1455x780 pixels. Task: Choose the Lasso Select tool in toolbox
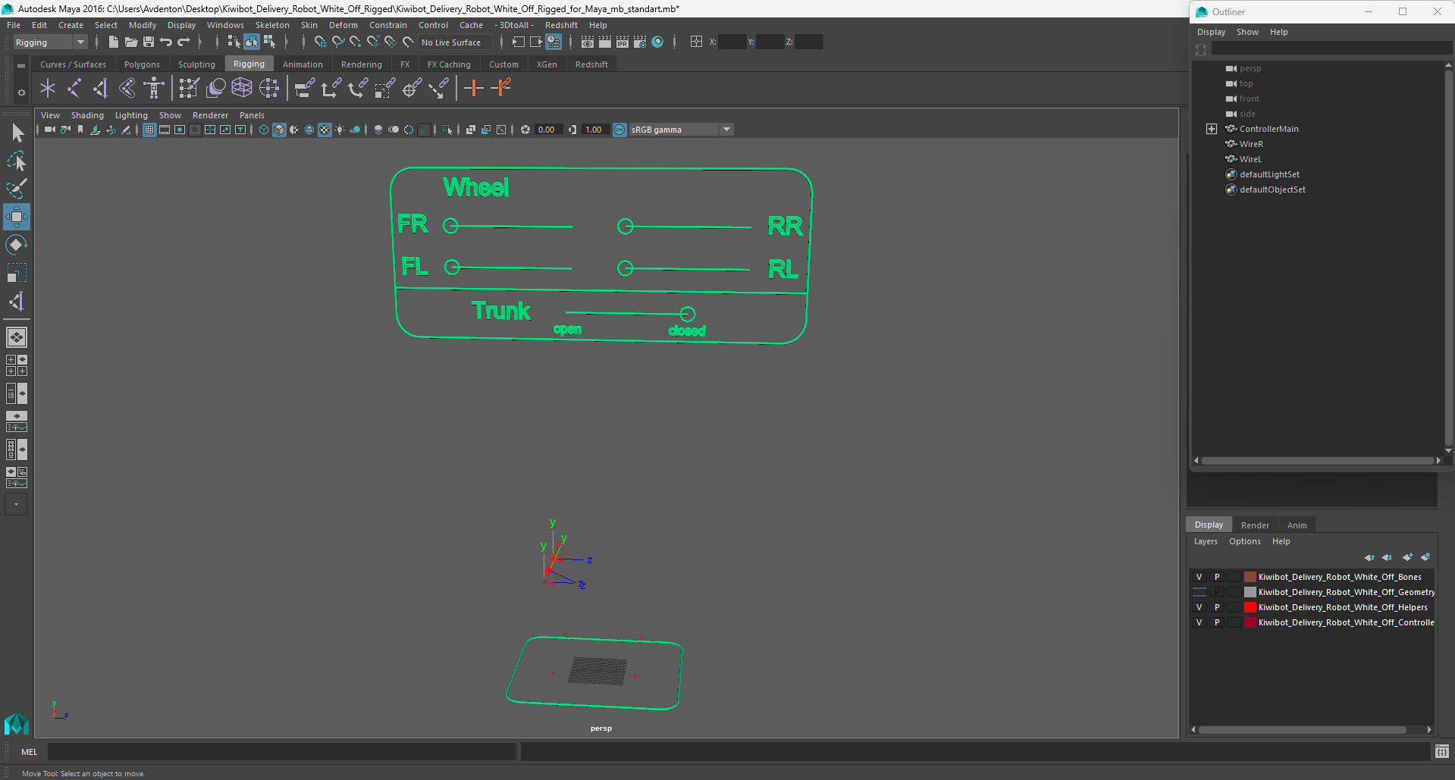coord(17,161)
